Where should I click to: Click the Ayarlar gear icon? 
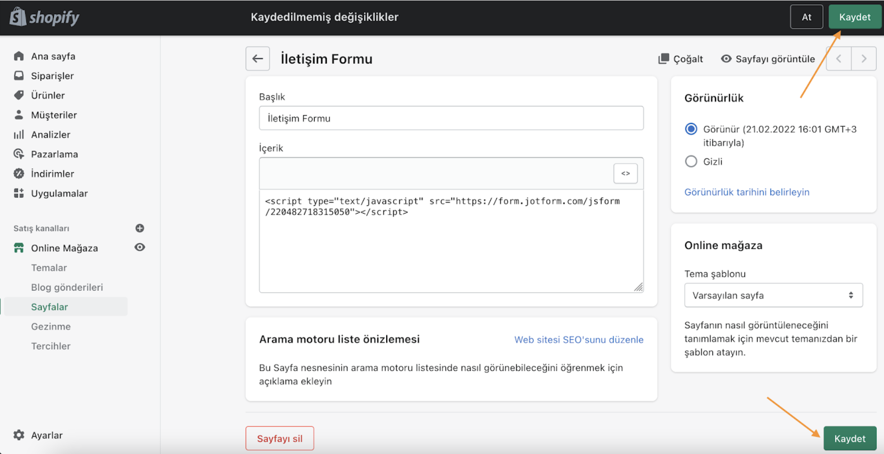(19, 435)
